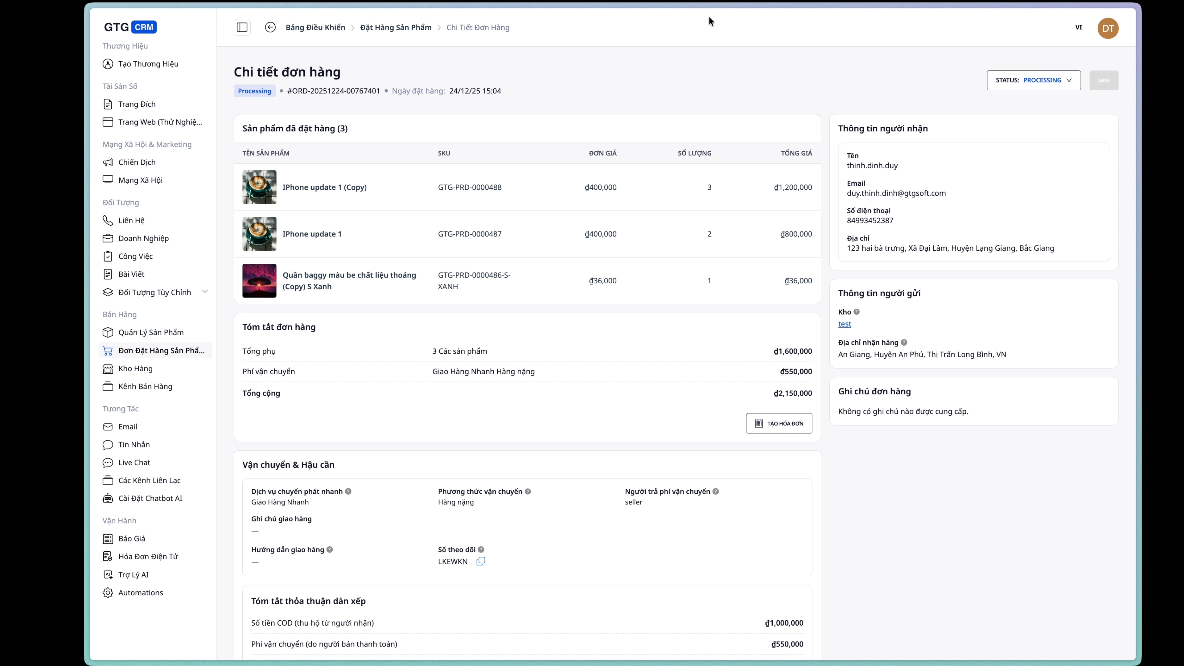Open Live Chat chat bubble icon
1184x666 pixels.
108,462
